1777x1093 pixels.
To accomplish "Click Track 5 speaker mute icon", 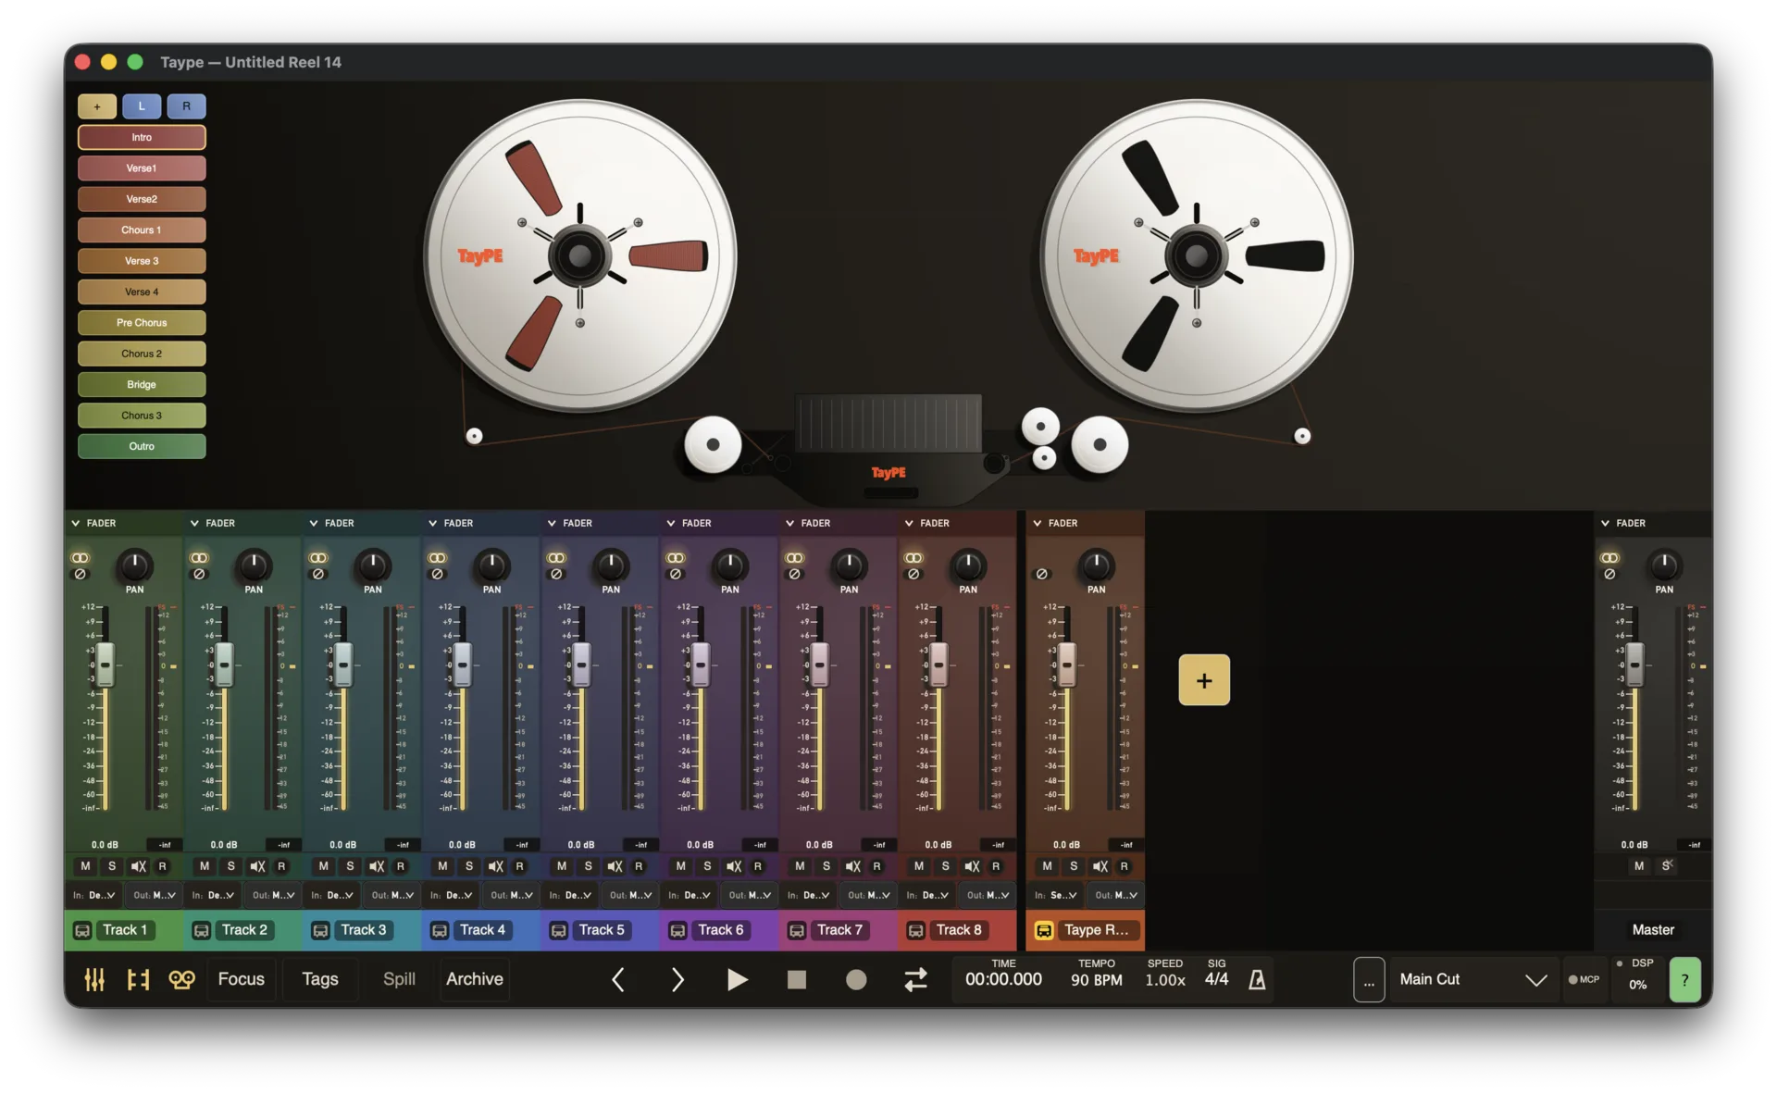I will [615, 866].
